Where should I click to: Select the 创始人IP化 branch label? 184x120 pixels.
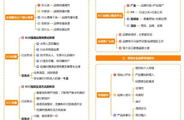pos(124,75)
